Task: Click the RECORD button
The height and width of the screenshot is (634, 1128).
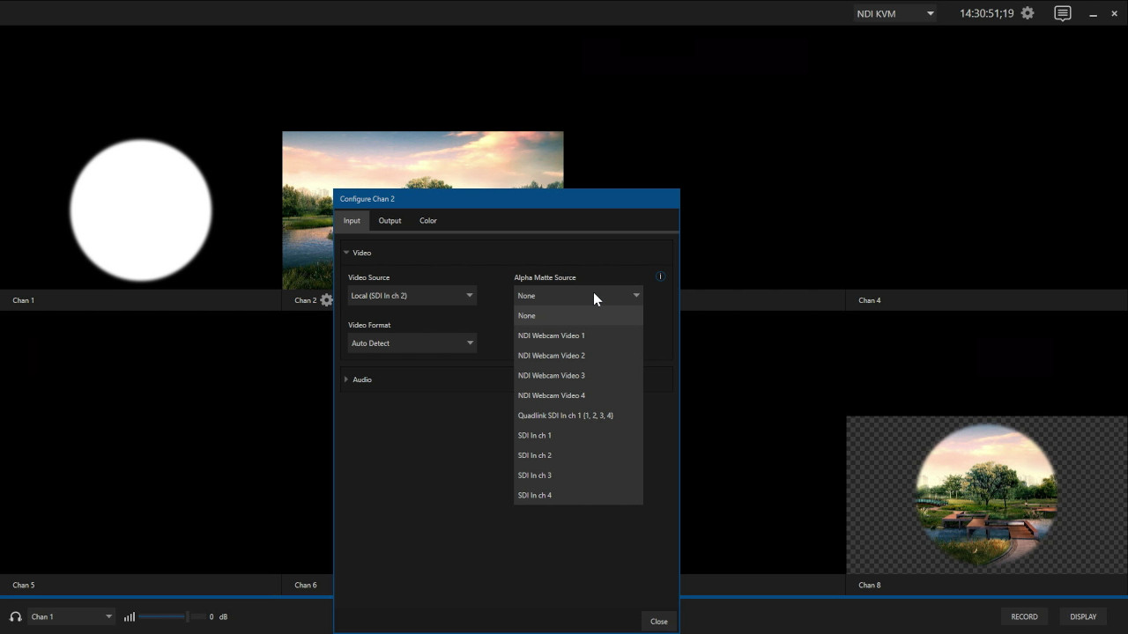Action: (x=1024, y=616)
